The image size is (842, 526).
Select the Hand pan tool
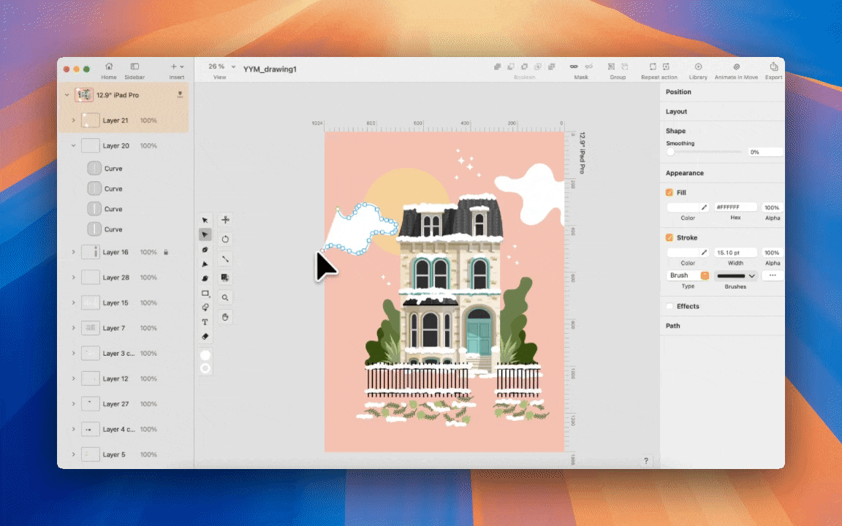(226, 317)
